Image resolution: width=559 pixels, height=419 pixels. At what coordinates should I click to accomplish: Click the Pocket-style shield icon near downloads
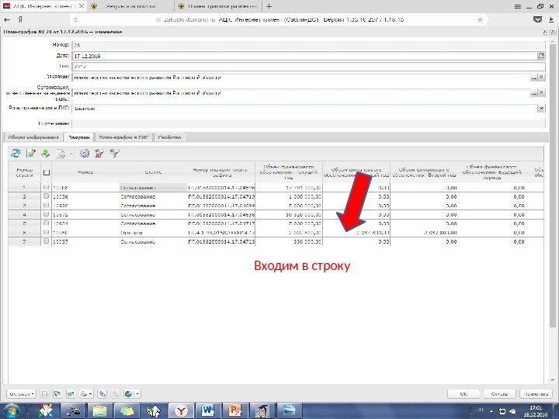pos(537,19)
